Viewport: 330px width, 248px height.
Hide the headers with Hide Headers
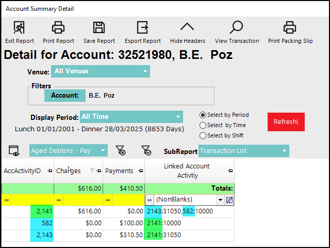point(187,28)
